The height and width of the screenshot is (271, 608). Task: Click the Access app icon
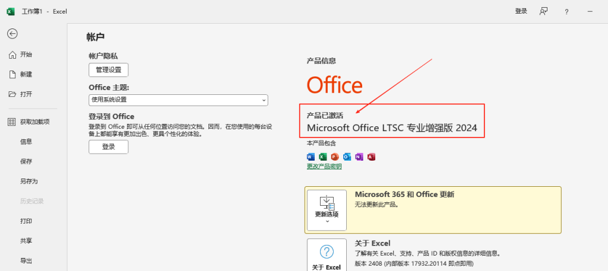(372, 157)
